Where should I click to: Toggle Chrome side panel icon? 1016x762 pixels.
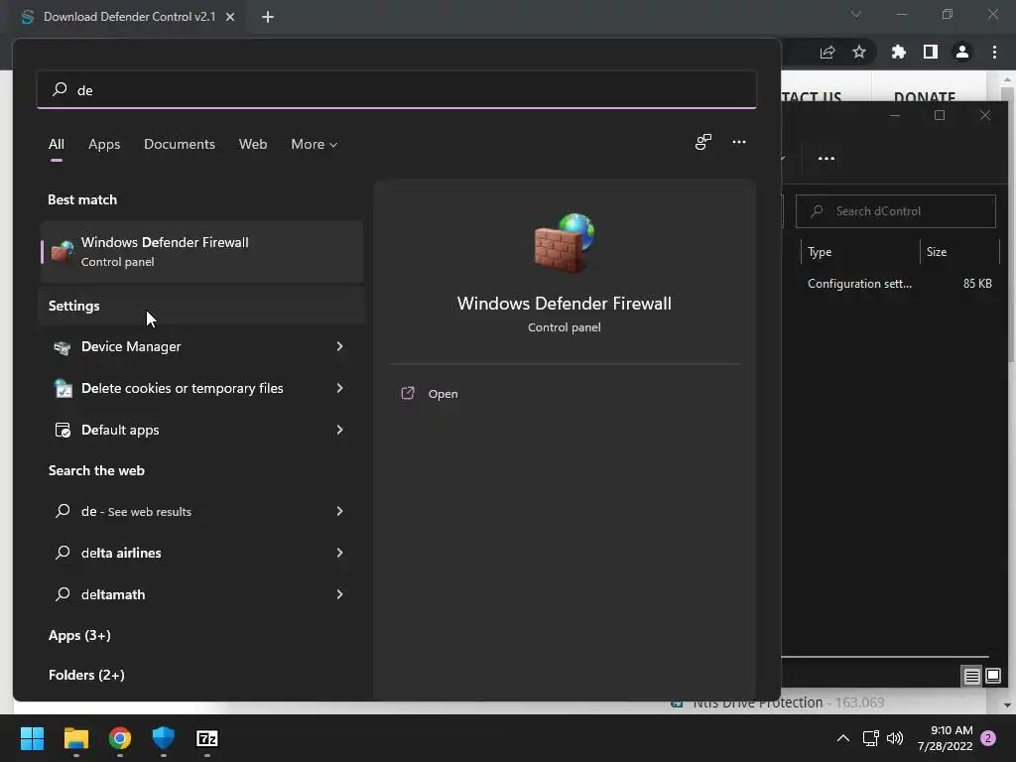(931, 52)
